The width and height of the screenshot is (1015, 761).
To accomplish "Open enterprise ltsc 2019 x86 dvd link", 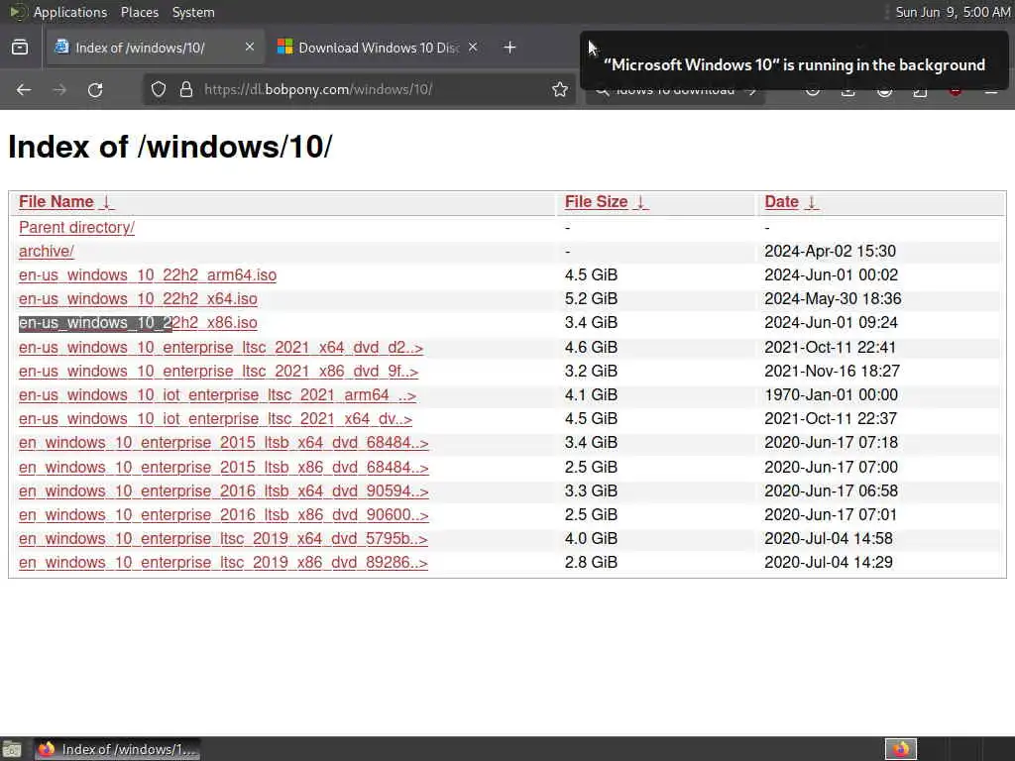I will pos(223,563).
